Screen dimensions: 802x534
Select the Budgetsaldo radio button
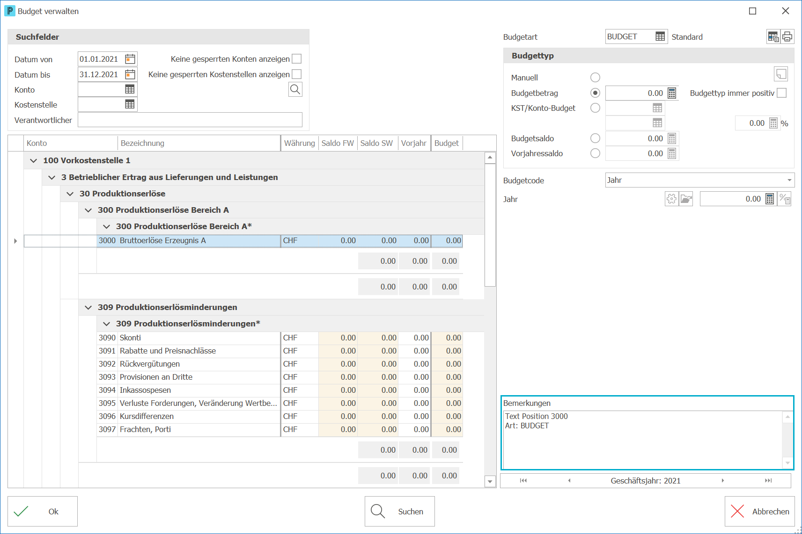(x=595, y=138)
